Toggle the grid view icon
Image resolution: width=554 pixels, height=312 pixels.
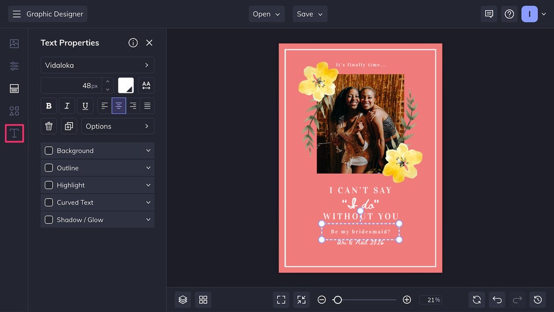[x=203, y=300]
